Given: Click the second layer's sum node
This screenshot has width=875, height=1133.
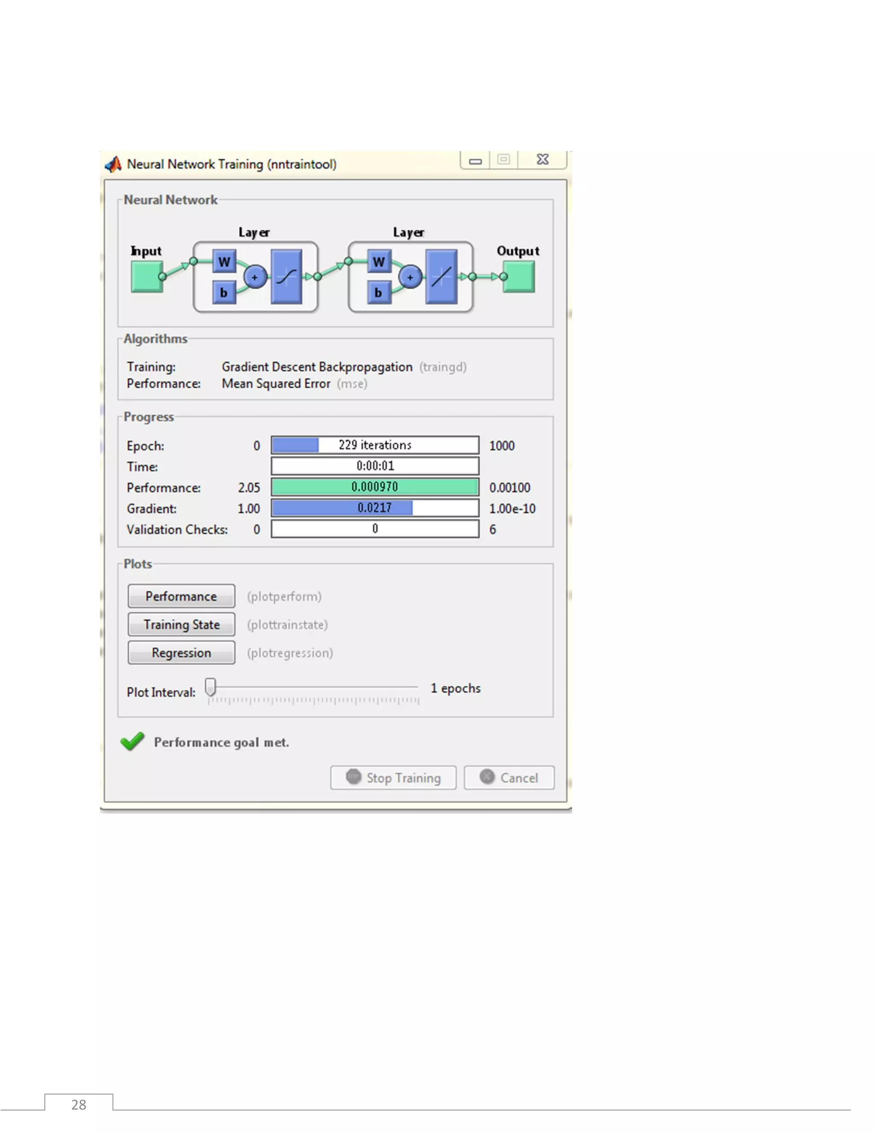Looking at the screenshot, I should coord(410,277).
